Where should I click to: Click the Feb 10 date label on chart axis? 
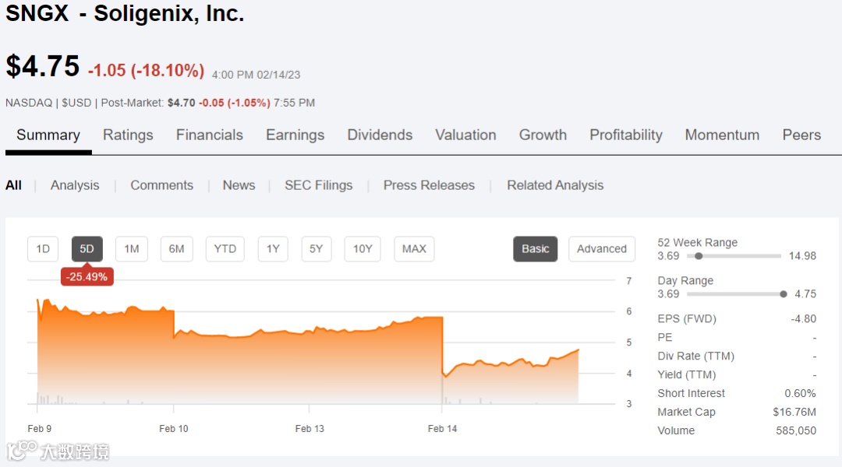pyautogui.click(x=173, y=429)
